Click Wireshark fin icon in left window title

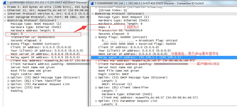pos(5,3)
